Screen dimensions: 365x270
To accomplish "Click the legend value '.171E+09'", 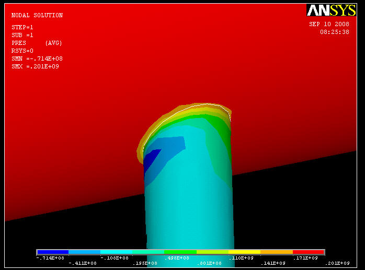I will click(x=305, y=258).
